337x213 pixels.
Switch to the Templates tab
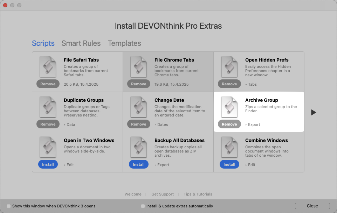[x=124, y=43]
